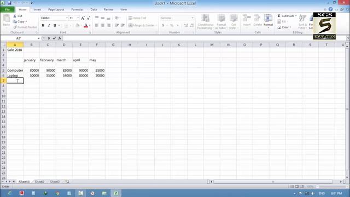Click Increase Decimal icon
Viewport: 350px width, 197px height.
186,26
